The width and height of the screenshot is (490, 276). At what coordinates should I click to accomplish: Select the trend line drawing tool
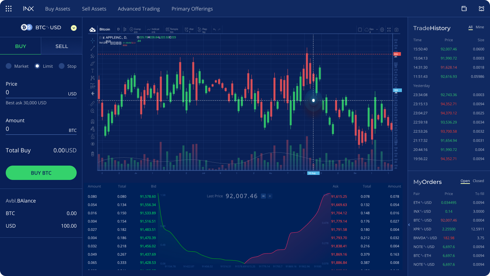tap(92, 48)
